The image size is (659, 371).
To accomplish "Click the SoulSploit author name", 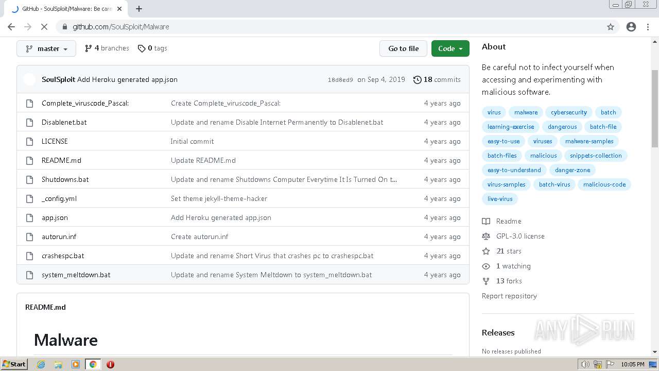I will click(58, 79).
